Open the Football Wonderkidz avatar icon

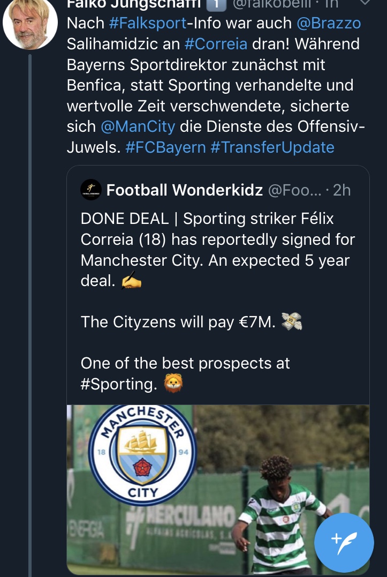90,190
